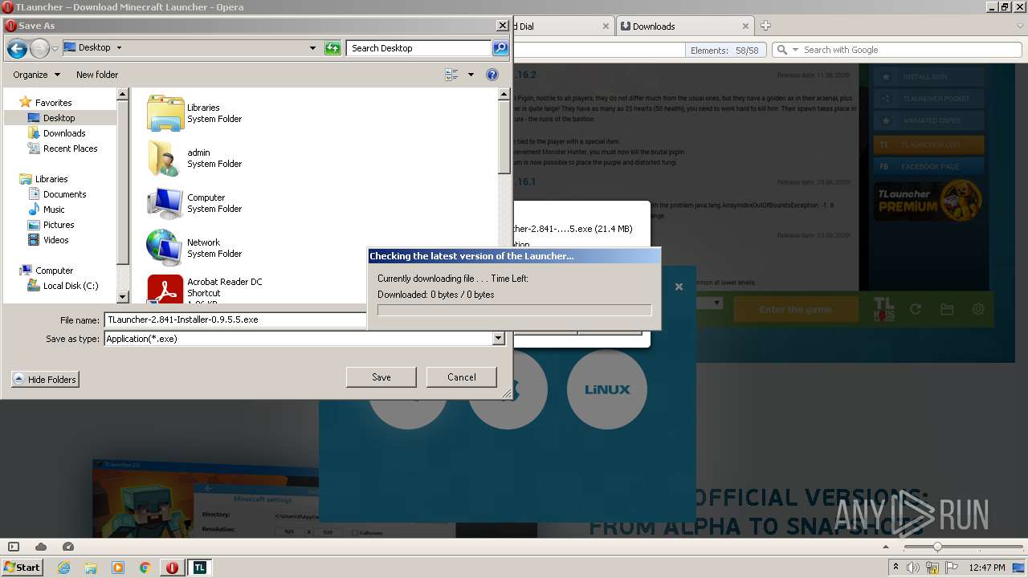Select Acrobat Reader DC shortcut
This screenshot has height=578, width=1028.
[x=204, y=289]
